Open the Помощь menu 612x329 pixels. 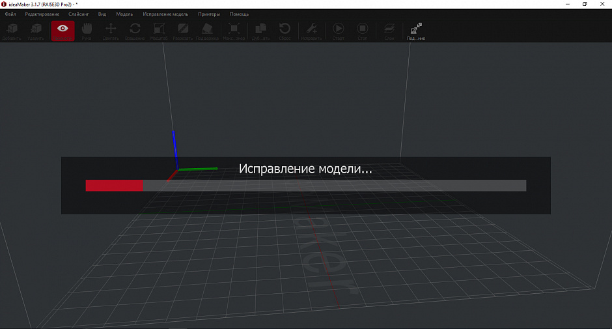tap(239, 14)
